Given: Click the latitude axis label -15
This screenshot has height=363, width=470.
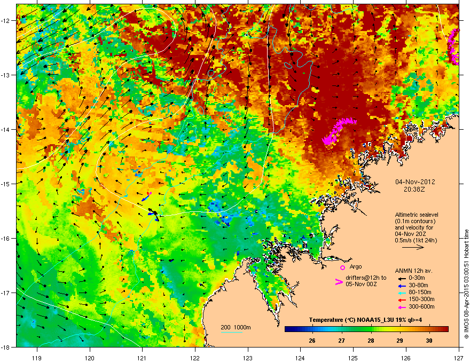Looking at the screenshot, I should (x=6, y=184).
